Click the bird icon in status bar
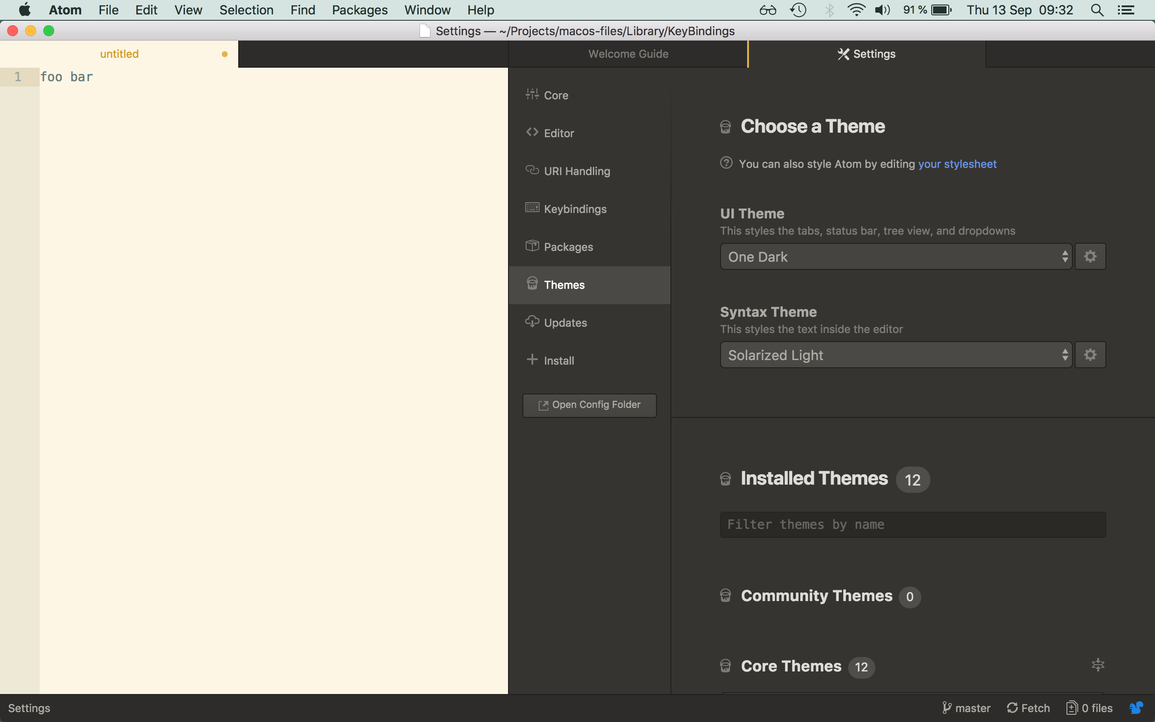Image resolution: width=1155 pixels, height=722 pixels. (x=1136, y=708)
